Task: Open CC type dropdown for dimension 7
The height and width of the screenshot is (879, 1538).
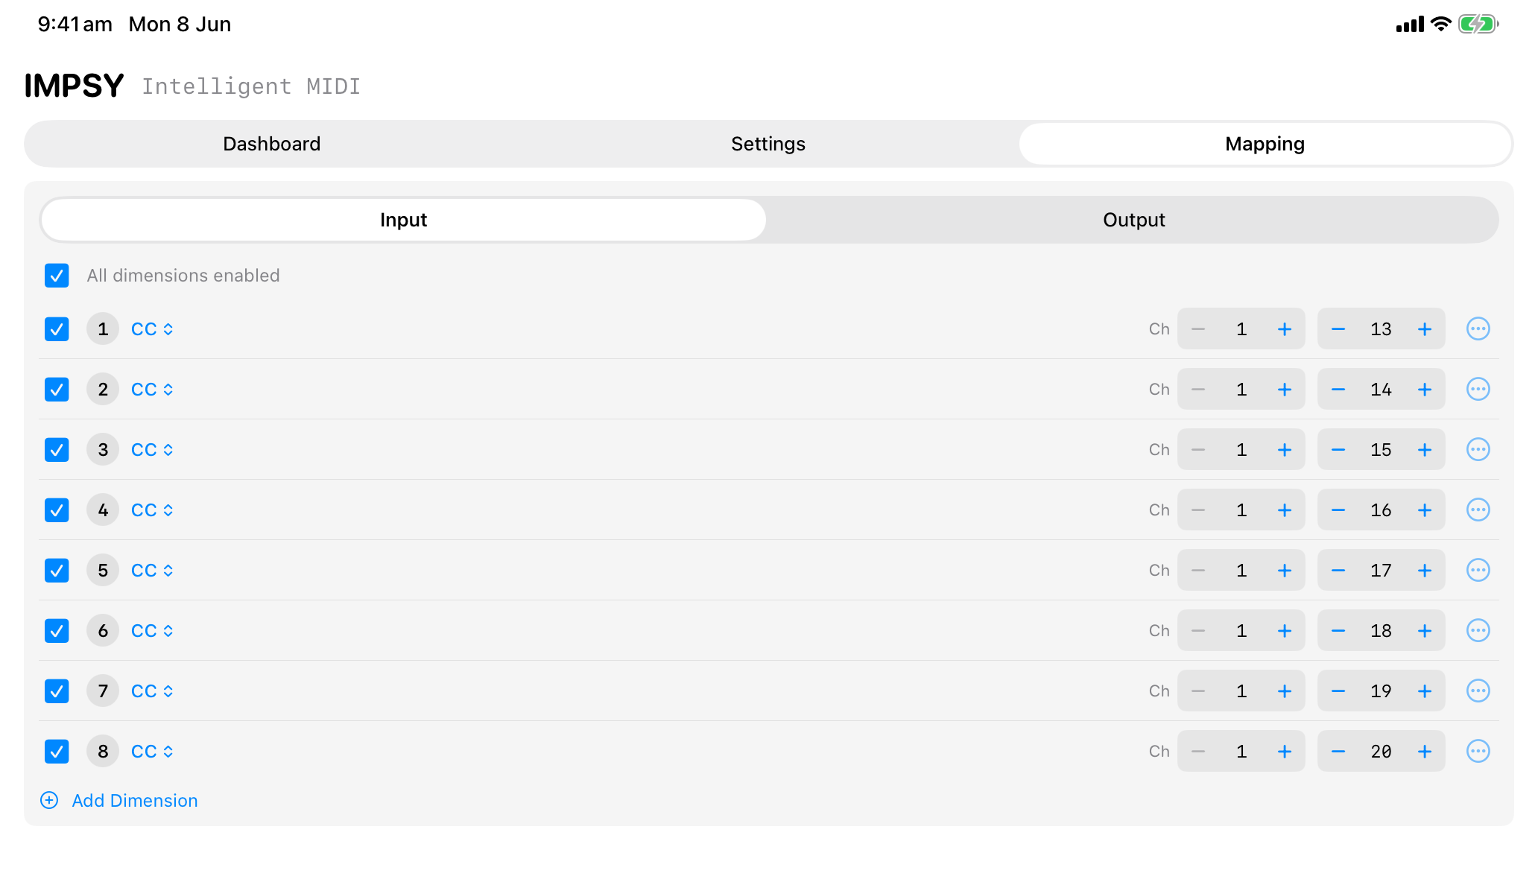Action: (152, 691)
